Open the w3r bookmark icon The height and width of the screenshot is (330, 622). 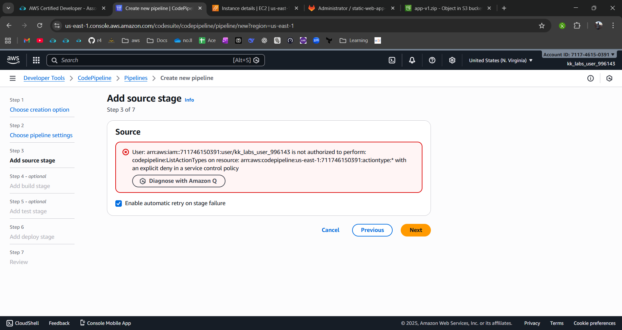coord(378,40)
